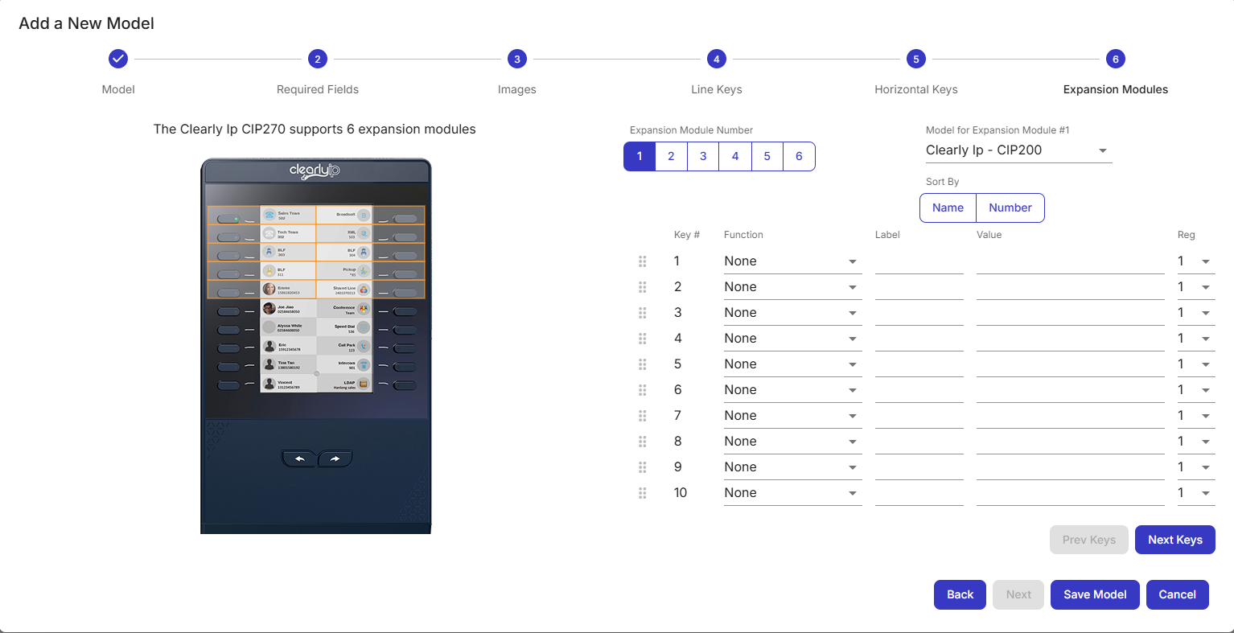Select expansion module number 2

(x=671, y=156)
